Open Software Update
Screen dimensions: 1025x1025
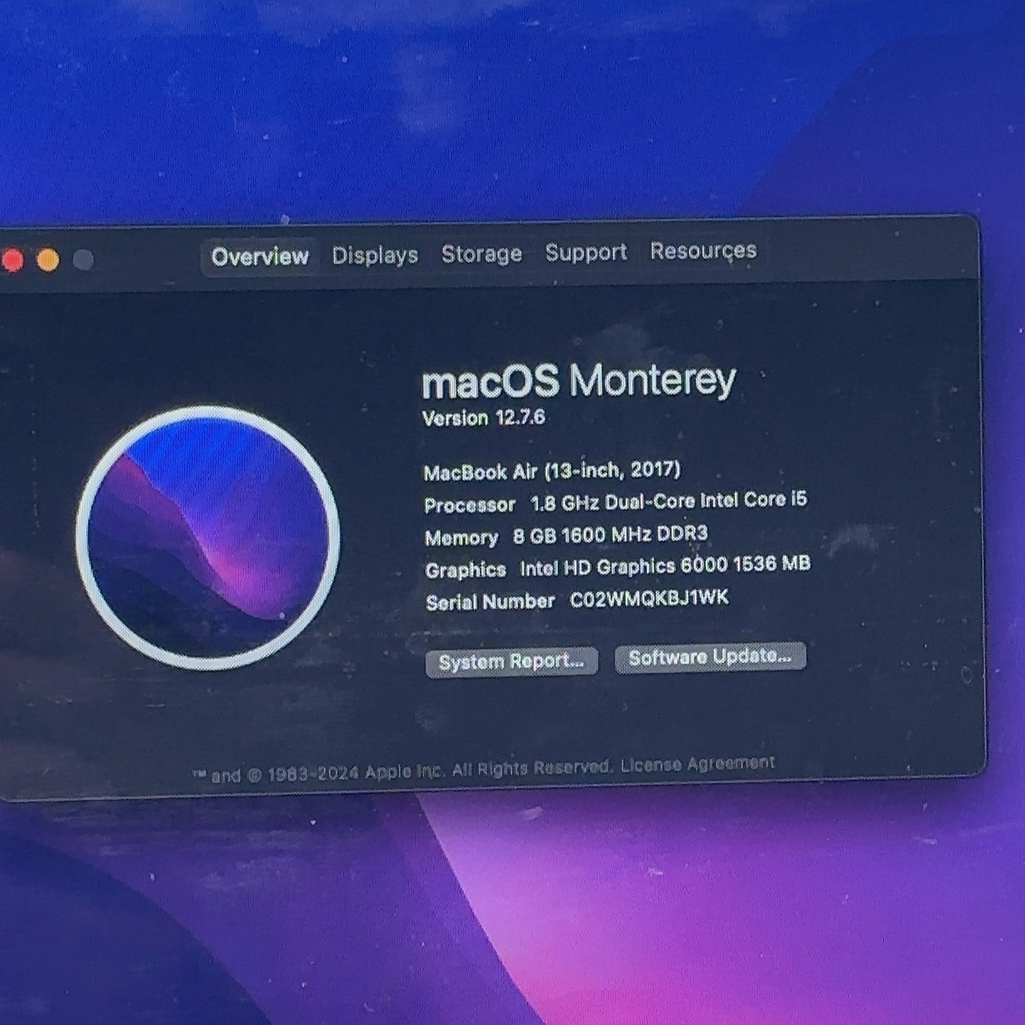(x=711, y=657)
